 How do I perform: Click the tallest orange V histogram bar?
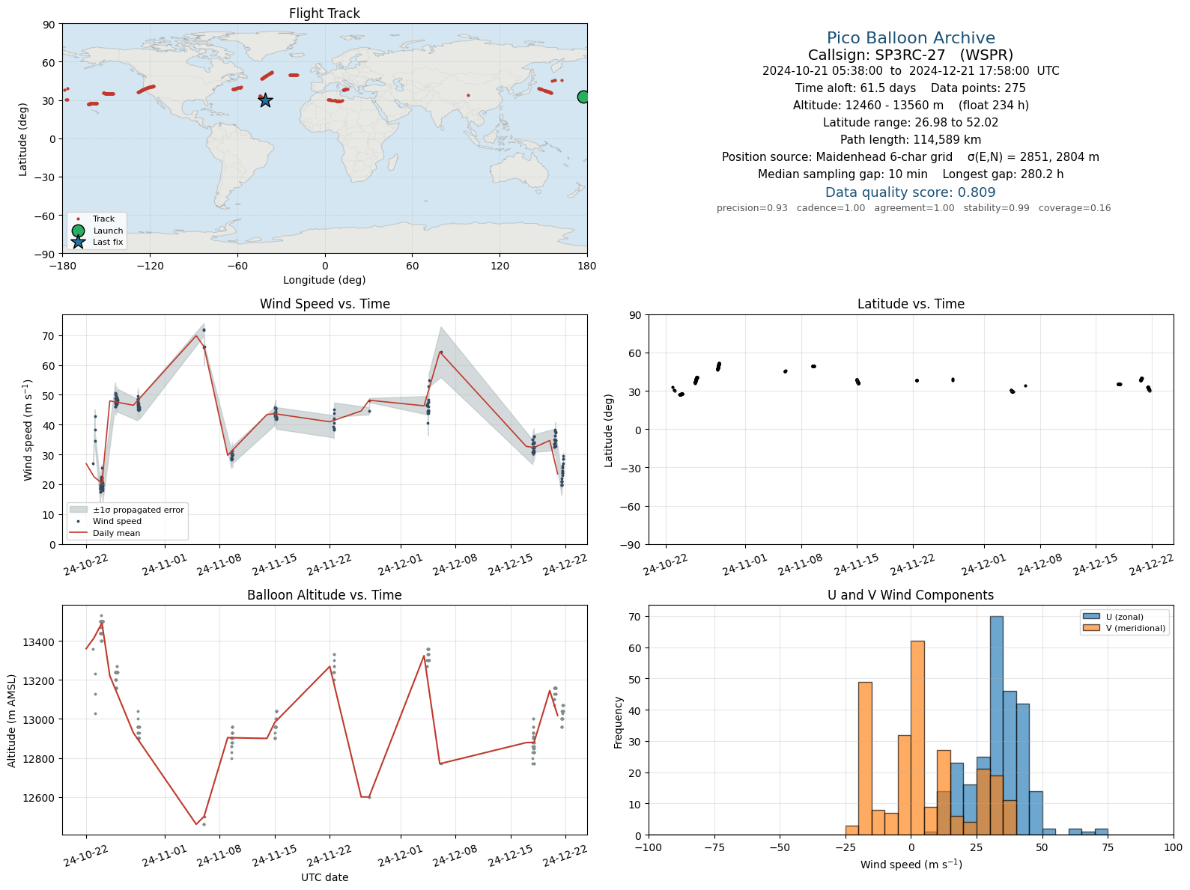point(918,738)
